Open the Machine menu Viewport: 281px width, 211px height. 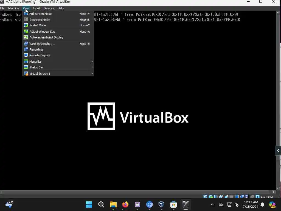14,8
